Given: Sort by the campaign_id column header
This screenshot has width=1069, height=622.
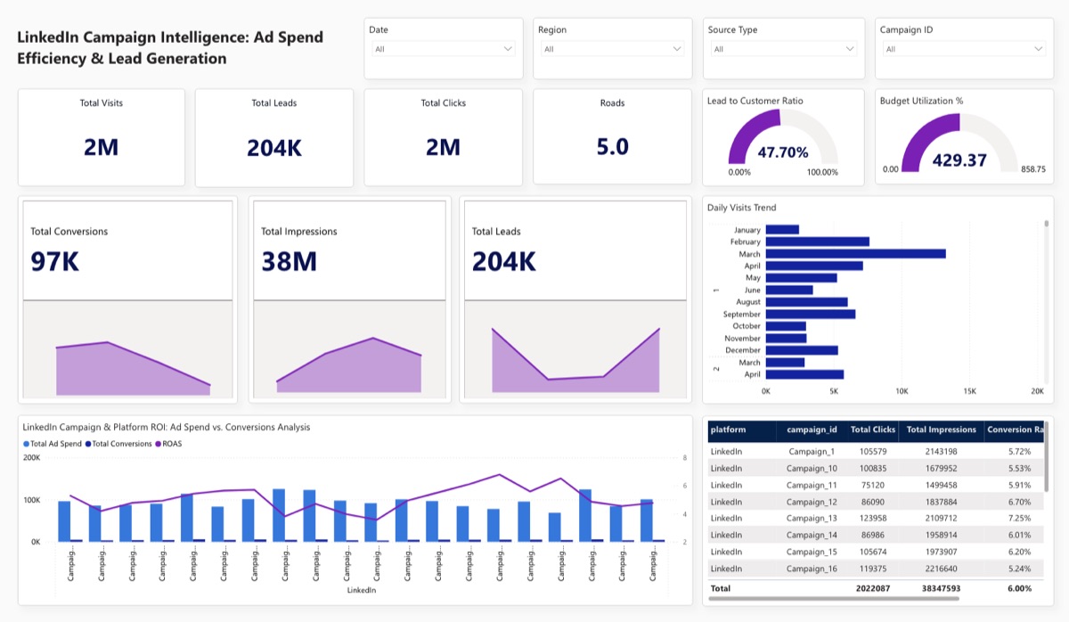Looking at the screenshot, I should 811,430.
